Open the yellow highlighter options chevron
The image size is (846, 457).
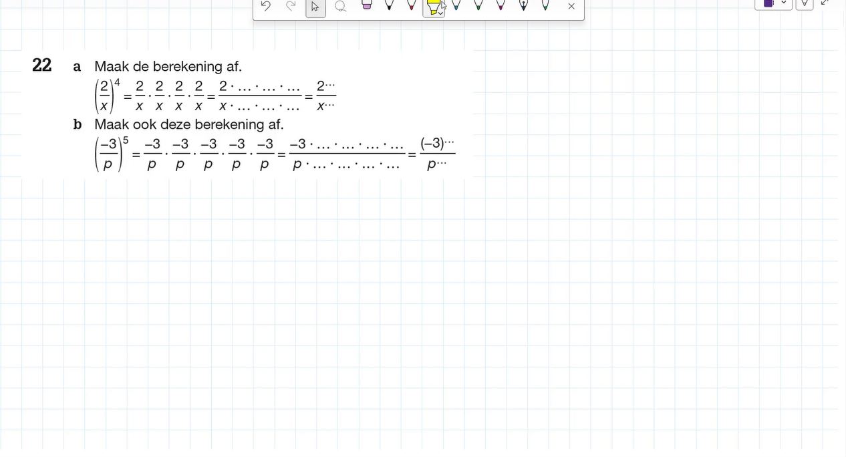pos(440,13)
